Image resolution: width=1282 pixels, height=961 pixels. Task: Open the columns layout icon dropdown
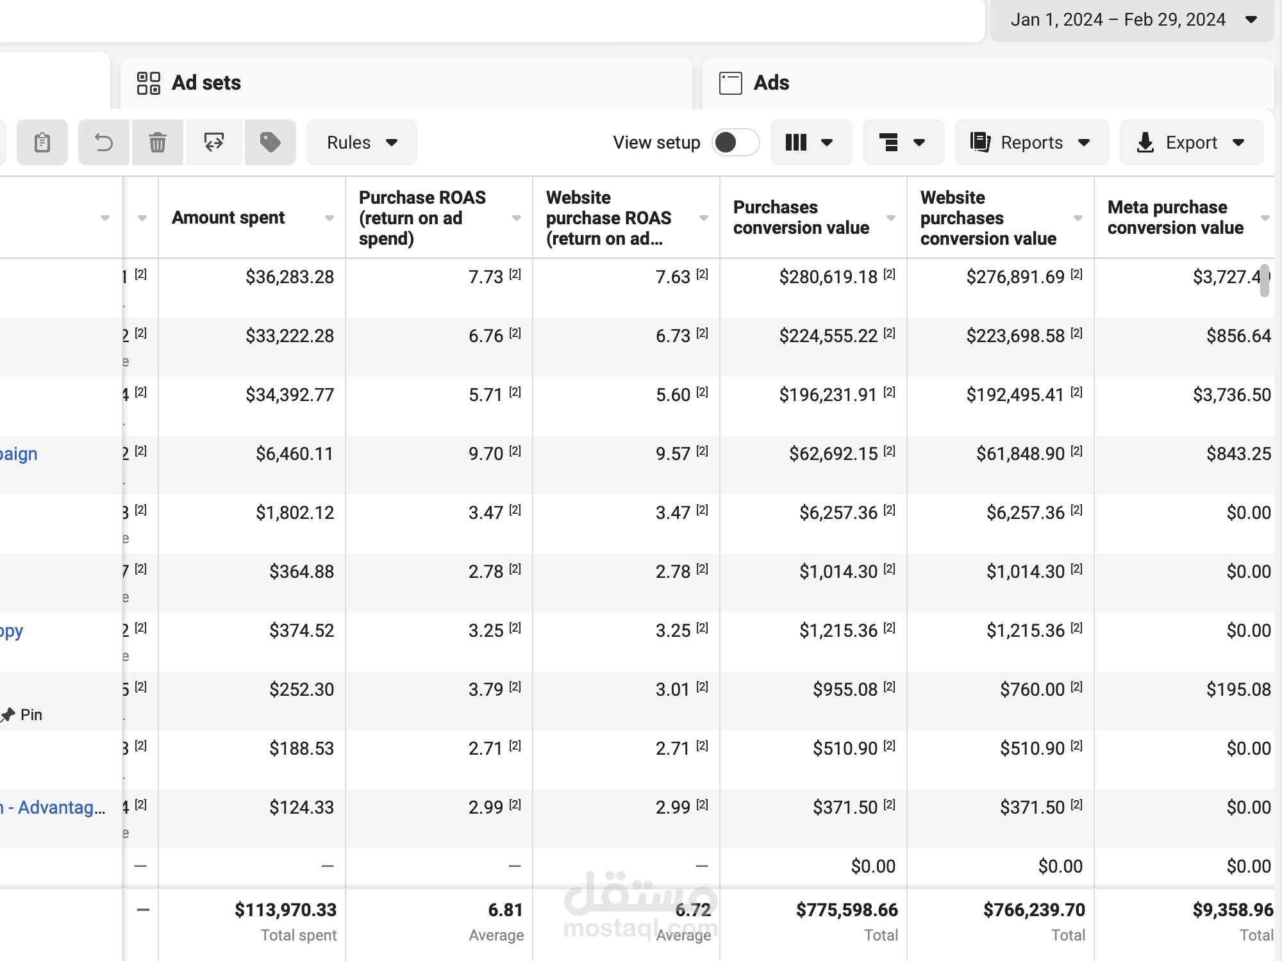coord(811,142)
